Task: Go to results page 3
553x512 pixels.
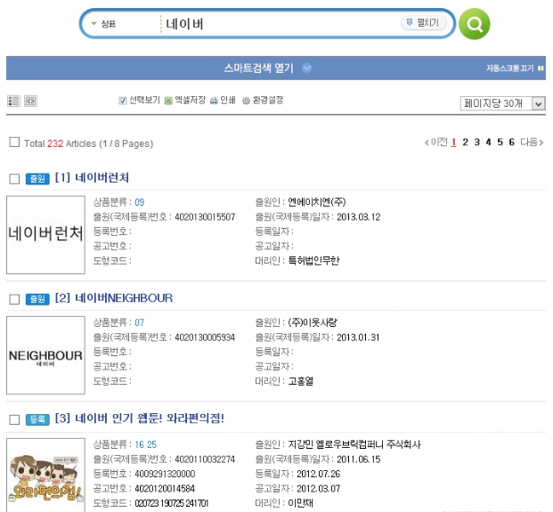Action: [477, 142]
